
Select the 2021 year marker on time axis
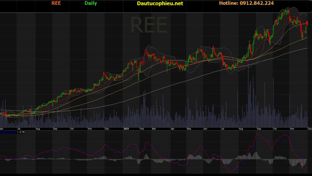127,129
